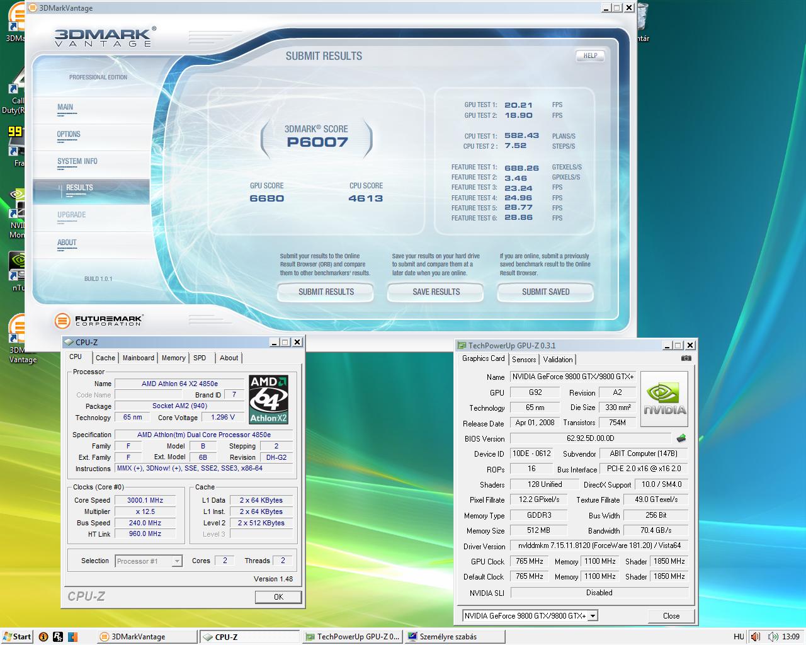Click the Futuremark Corporation logo
806x645 pixels.
click(x=99, y=321)
